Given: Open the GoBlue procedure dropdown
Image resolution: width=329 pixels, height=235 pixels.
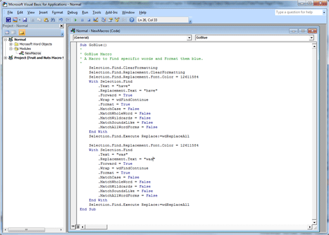Looking at the screenshot, I should [x=311, y=38].
